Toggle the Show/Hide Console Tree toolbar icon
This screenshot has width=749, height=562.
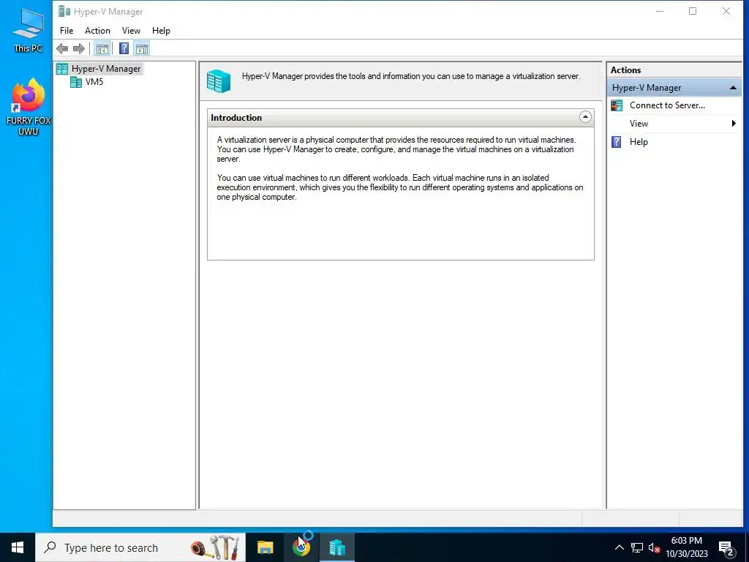102,48
